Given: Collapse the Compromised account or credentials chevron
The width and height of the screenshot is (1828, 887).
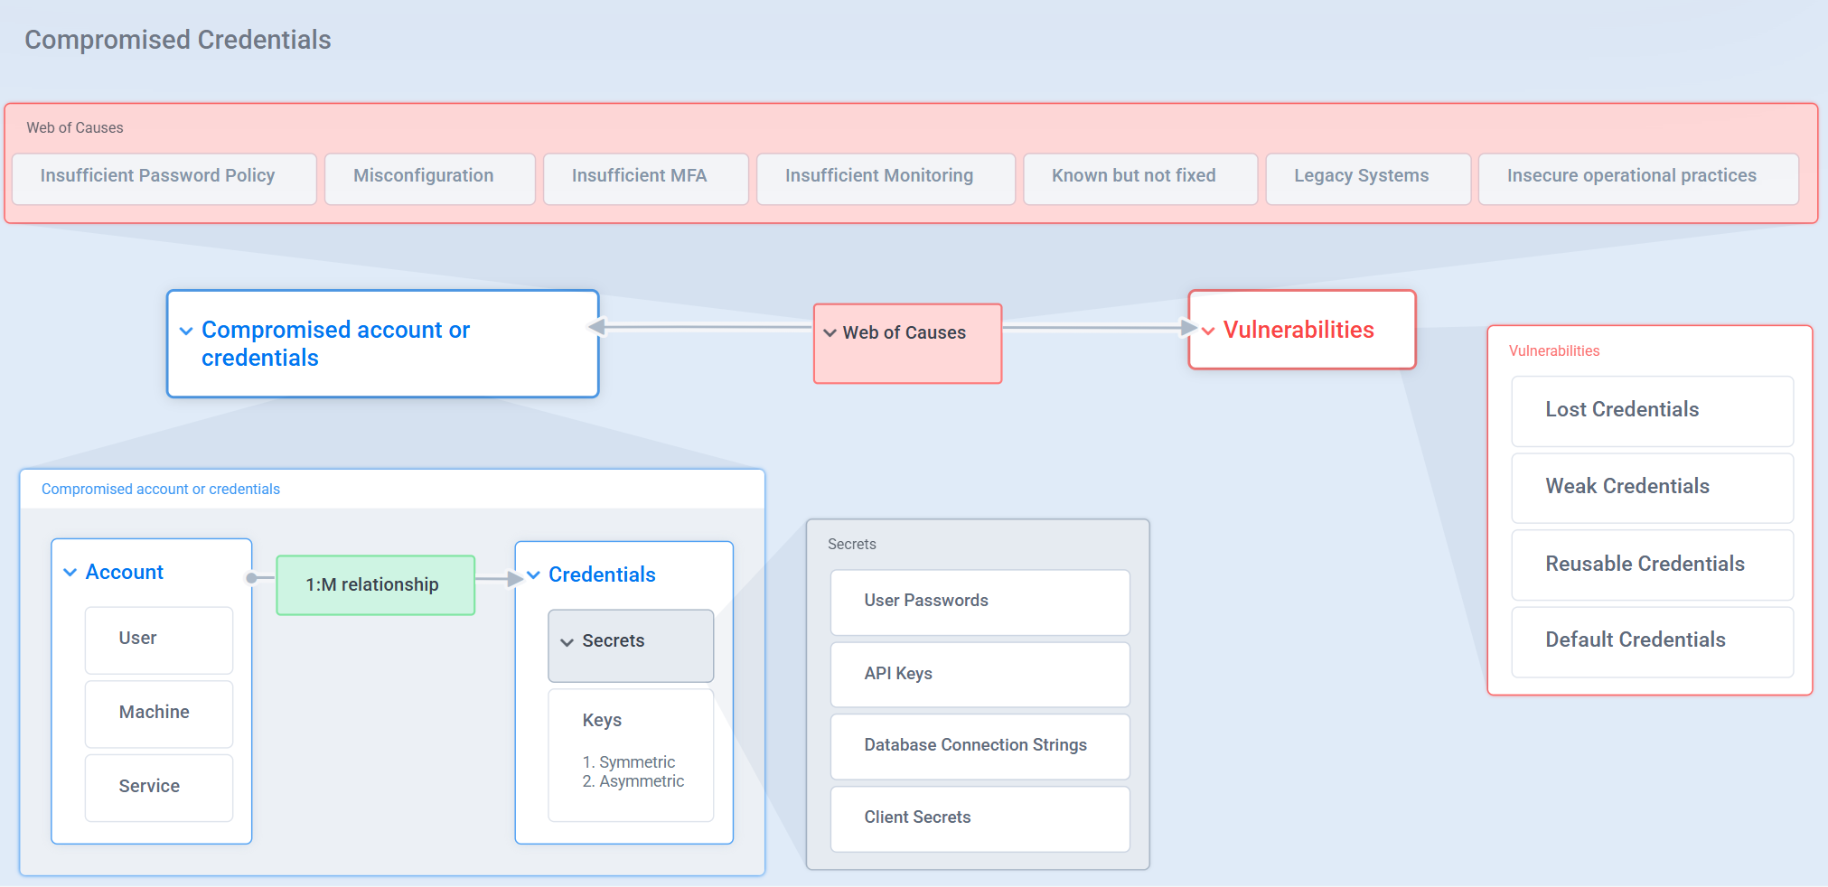Looking at the screenshot, I should click(x=186, y=331).
